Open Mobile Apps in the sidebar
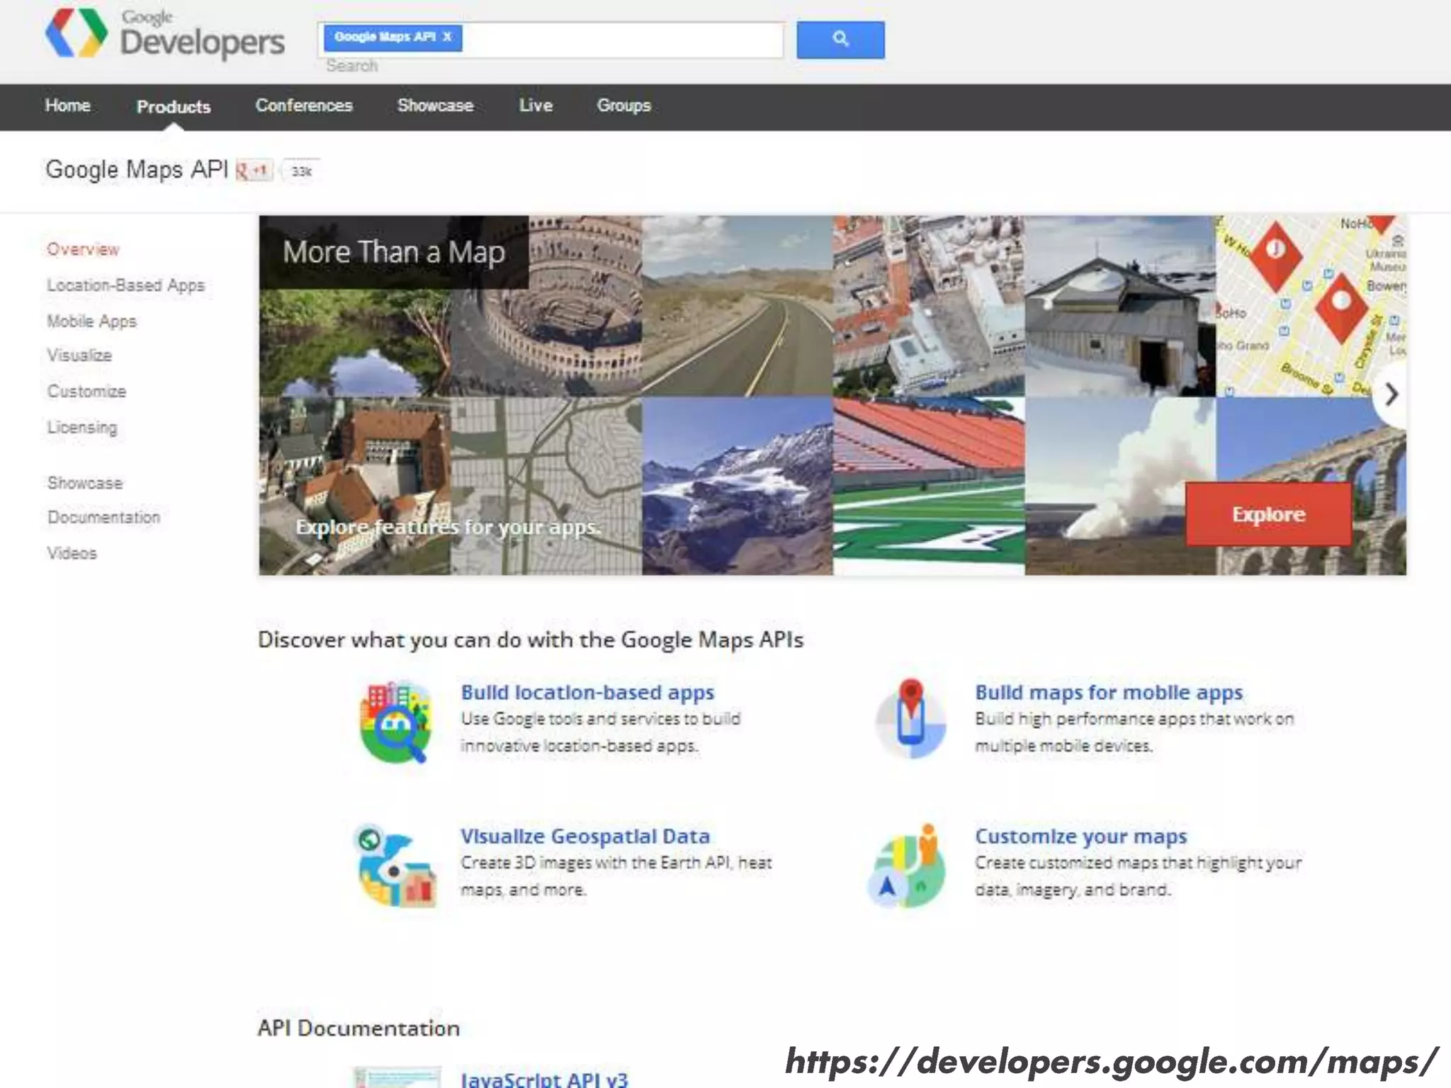Image resolution: width=1451 pixels, height=1088 pixels. 91,321
